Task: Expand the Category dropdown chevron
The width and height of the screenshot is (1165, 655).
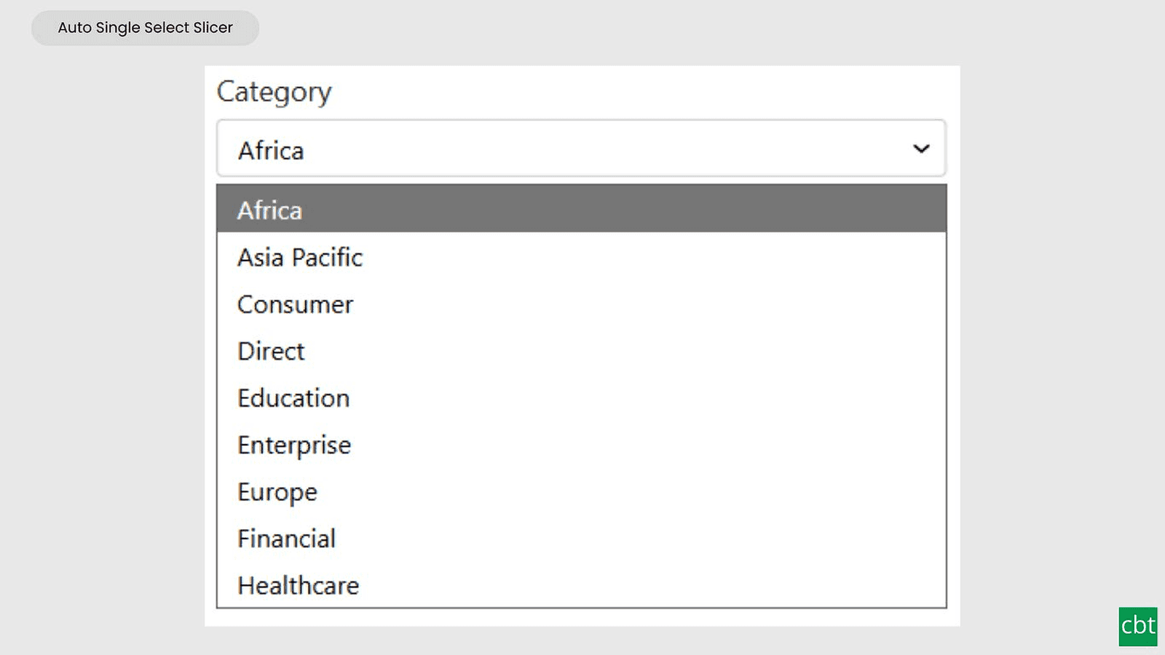Action: [921, 148]
